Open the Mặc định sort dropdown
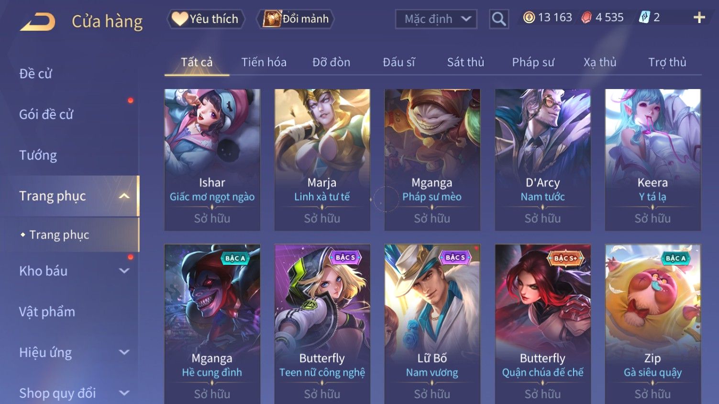The height and width of the screenshot is (404, 719). (436, 19)
